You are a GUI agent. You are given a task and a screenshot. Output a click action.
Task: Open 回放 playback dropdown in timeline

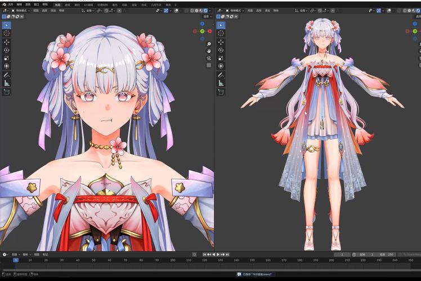pyautogui.click(x=16, y=255)
